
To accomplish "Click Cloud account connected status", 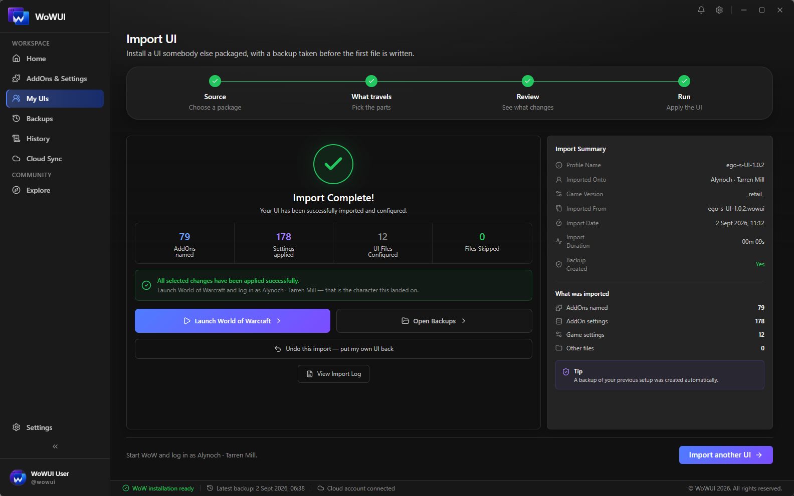I will click(x=356, y=488).
